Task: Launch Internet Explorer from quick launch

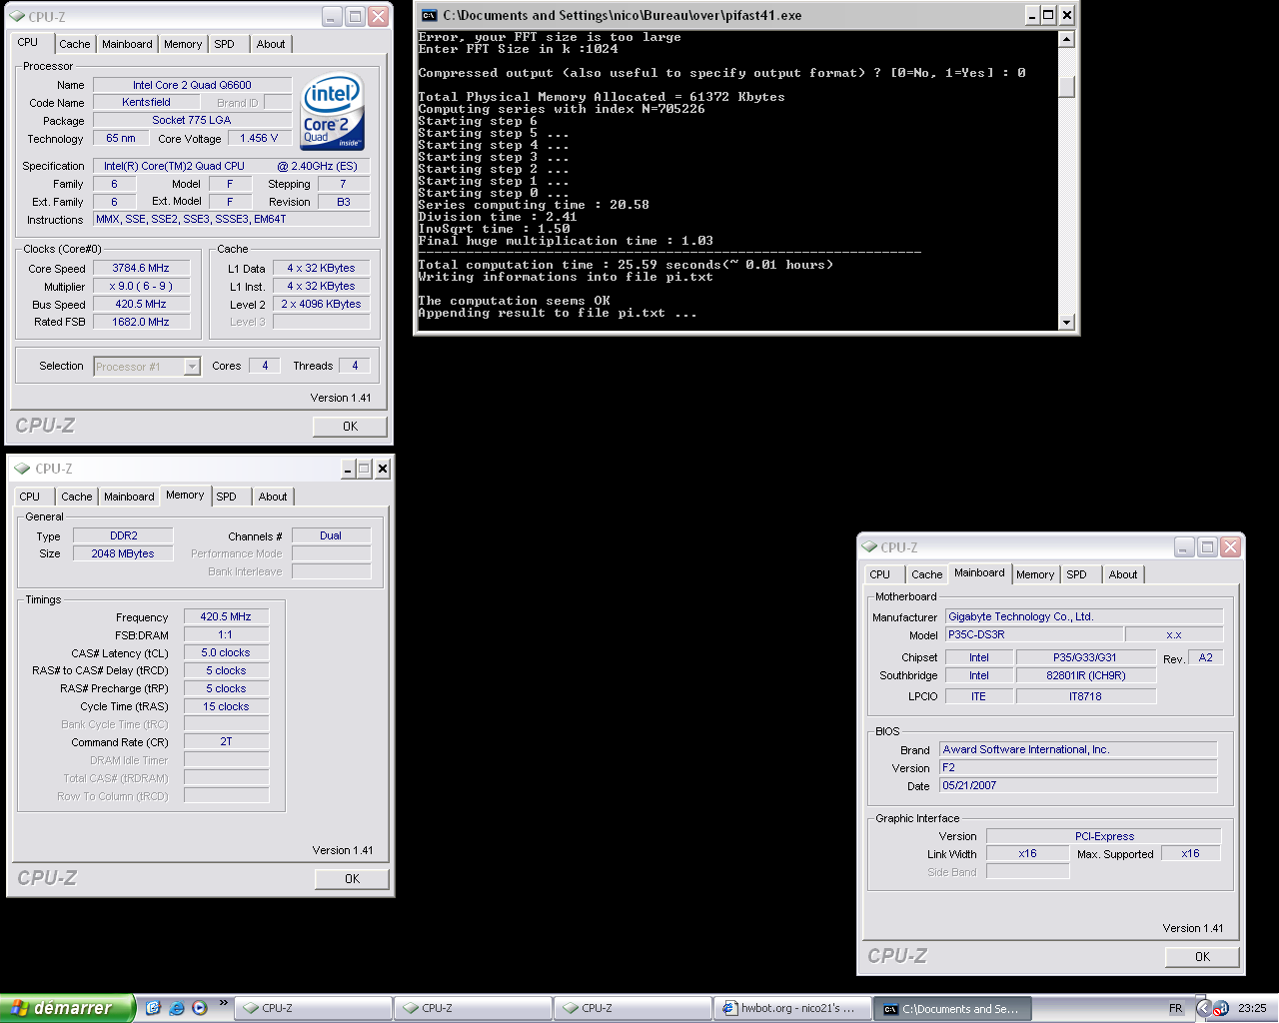Action: click(x=177, y=1008)
